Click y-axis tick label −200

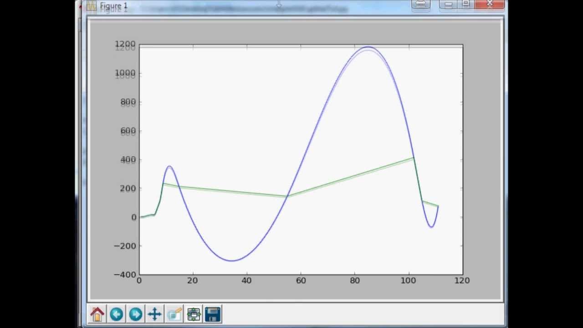tap(124, 246)
